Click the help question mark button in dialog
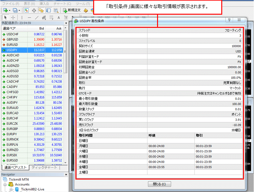This screenshot has height=192, width=254. 229,20
